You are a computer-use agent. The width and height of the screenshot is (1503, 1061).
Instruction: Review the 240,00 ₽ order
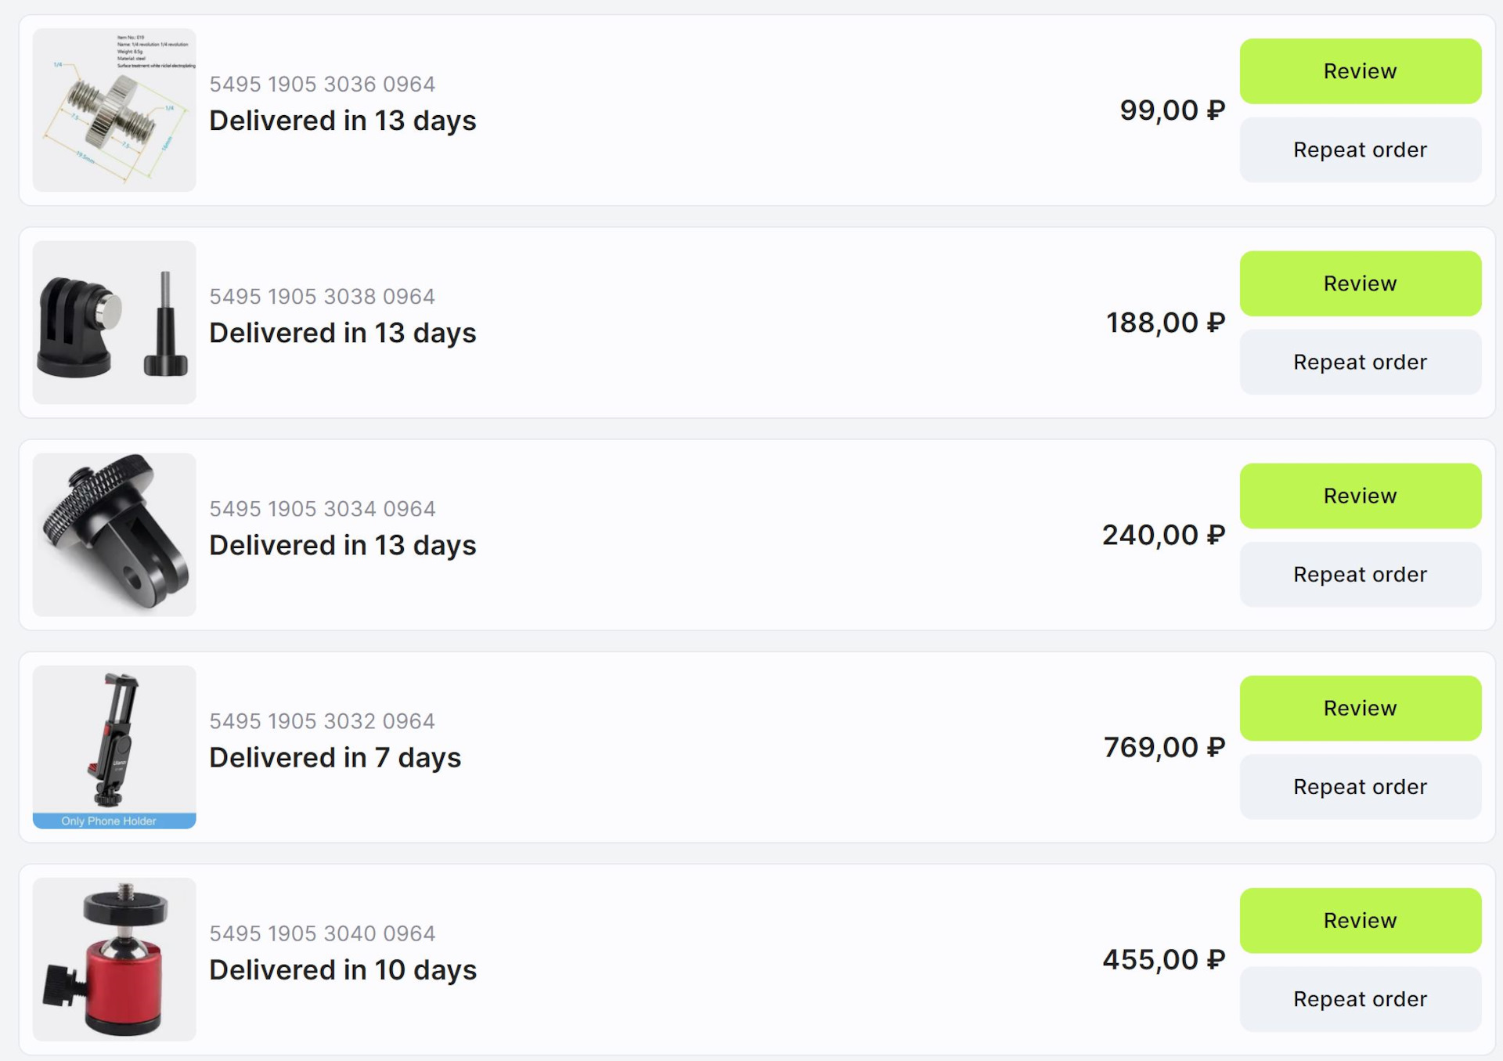pyautogui.click(x=1360, y=496)
